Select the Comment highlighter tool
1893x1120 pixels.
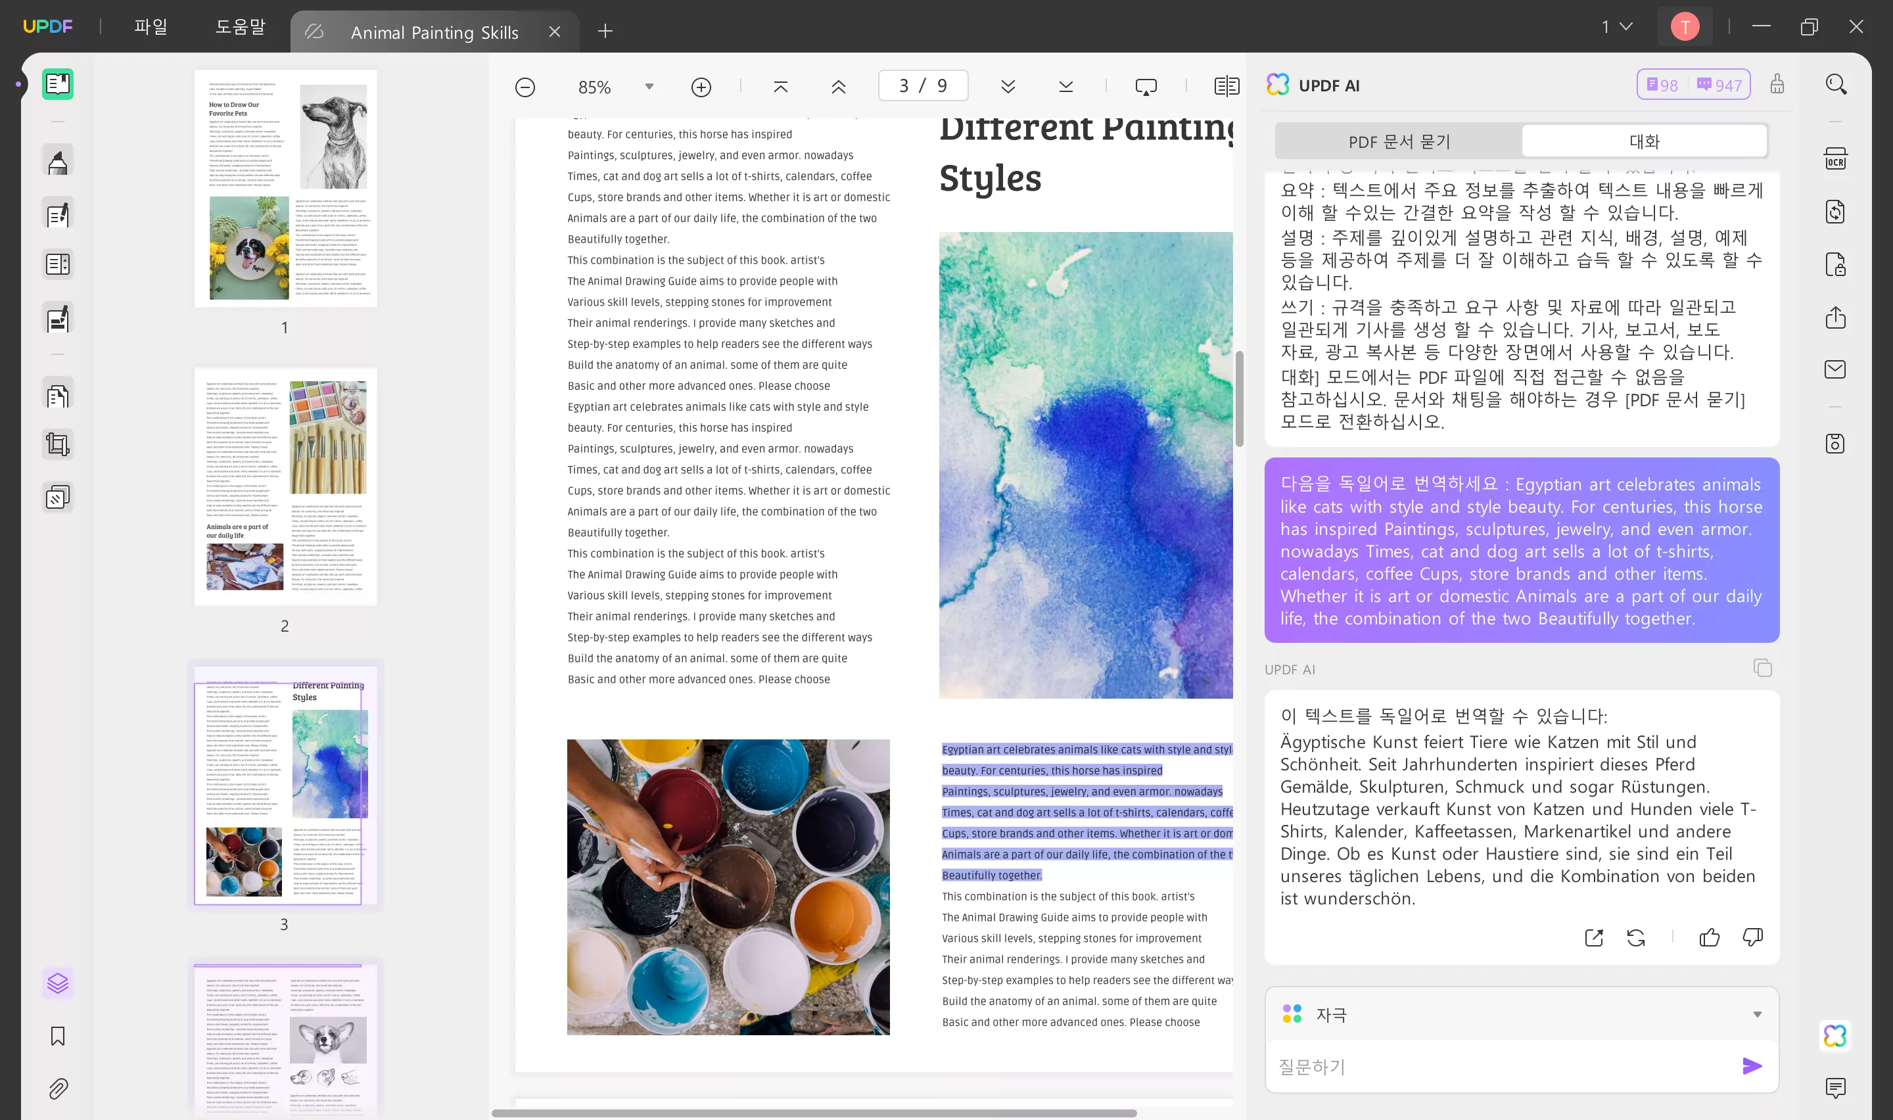coord(57,162)
